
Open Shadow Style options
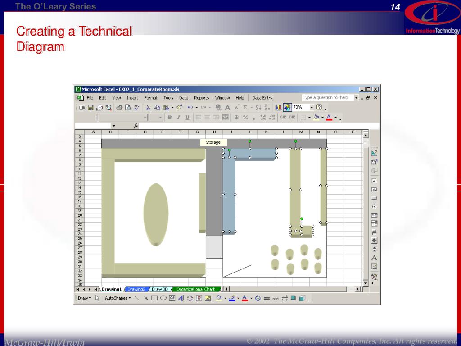(x=293, y=298)
